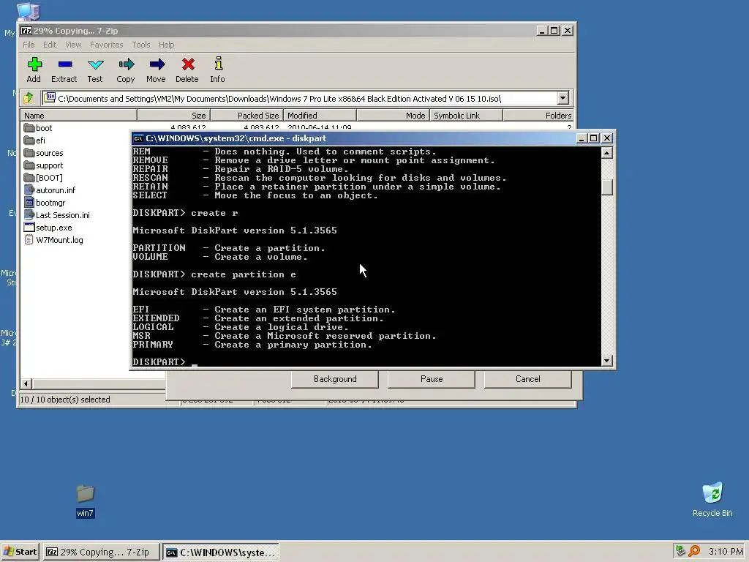The height and width of the screenshot is (562, 749).
Task: Open the Start menu
Action: tap(20, 552)
